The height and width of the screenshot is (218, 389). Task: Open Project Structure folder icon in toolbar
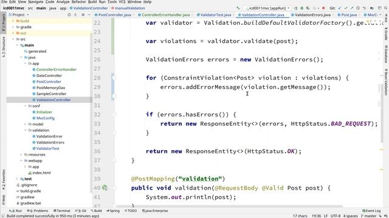click(x=372, y=8)
